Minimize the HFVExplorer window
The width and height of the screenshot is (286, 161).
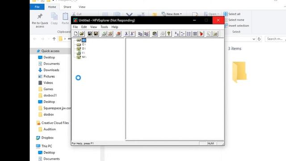pos(194,20)
